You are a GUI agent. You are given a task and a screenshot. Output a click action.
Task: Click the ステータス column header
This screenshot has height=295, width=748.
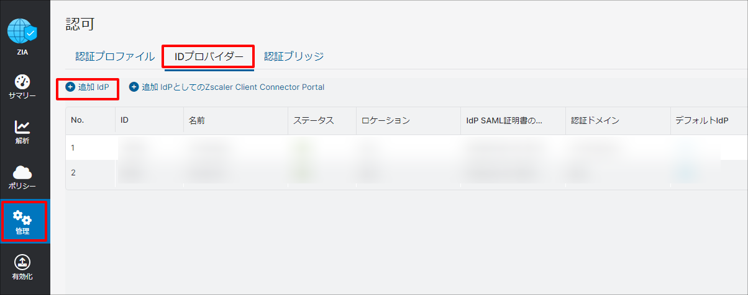pyautogui.click(x=314, y=120)
